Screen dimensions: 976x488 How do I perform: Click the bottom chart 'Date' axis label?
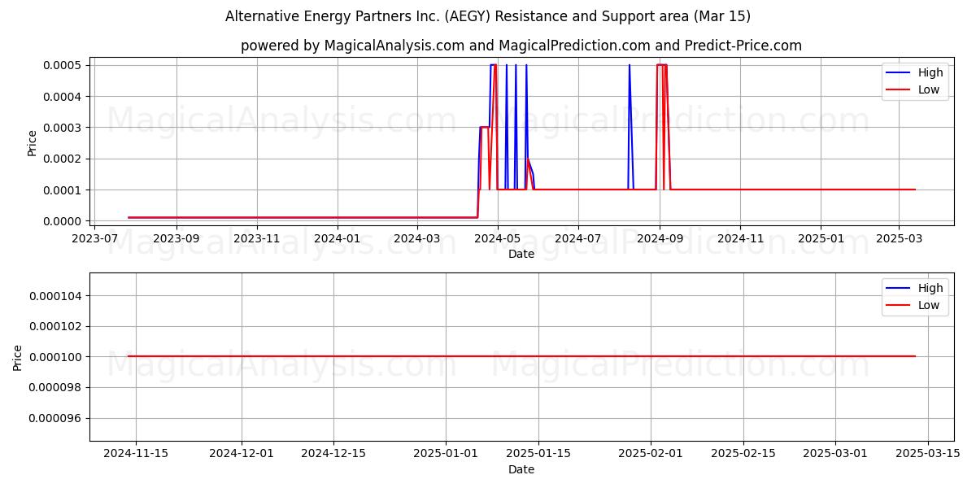(521, 469)
